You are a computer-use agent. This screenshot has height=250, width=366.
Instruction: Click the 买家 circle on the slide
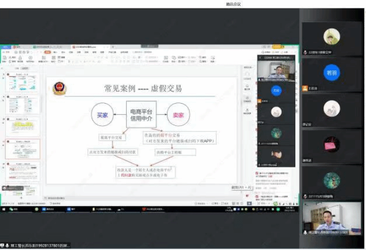click(x=103, y=115)
